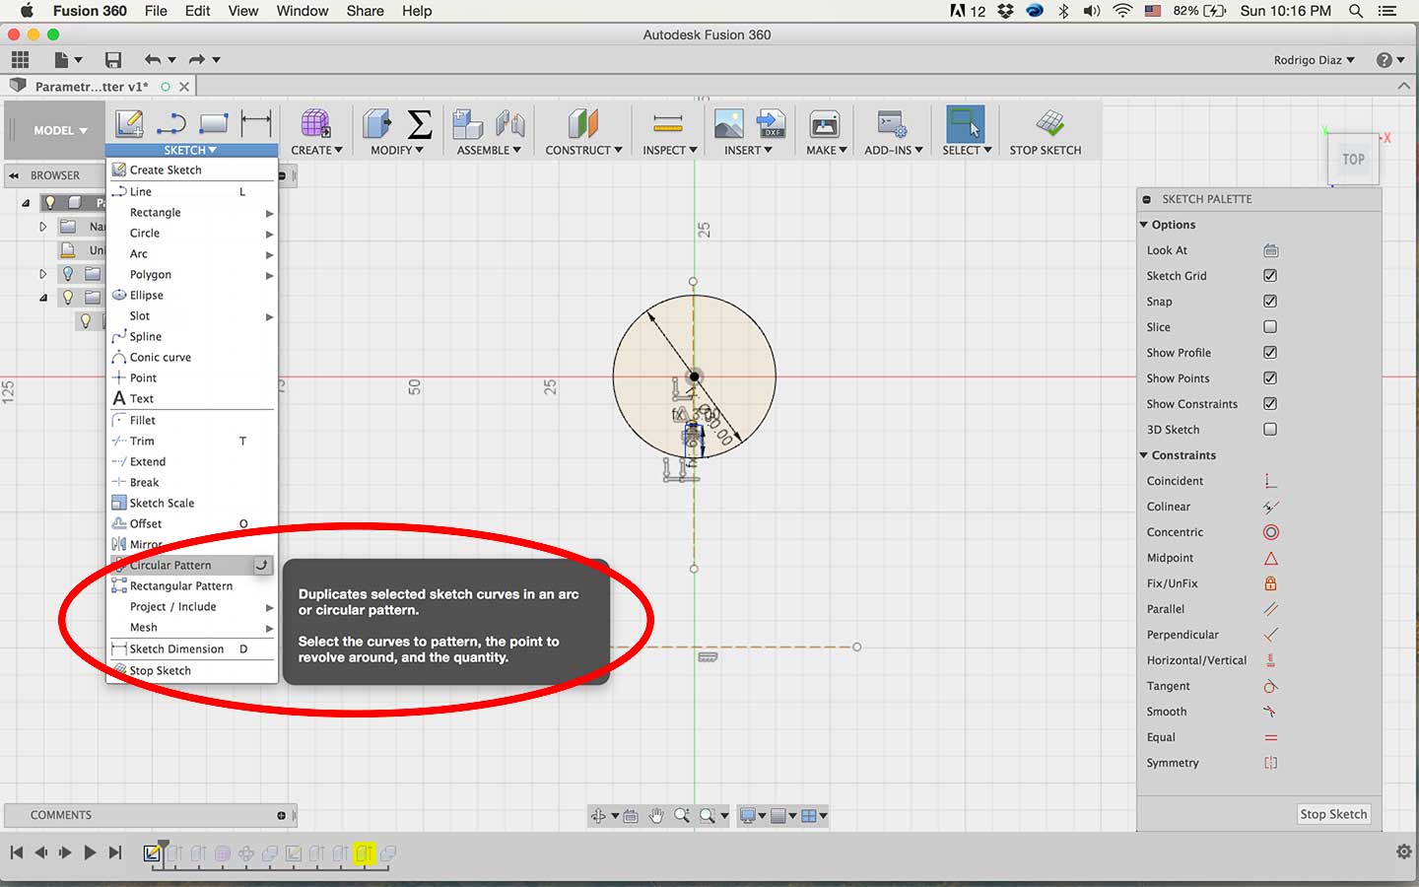Click the Assemble new component icon

[467, 124]
